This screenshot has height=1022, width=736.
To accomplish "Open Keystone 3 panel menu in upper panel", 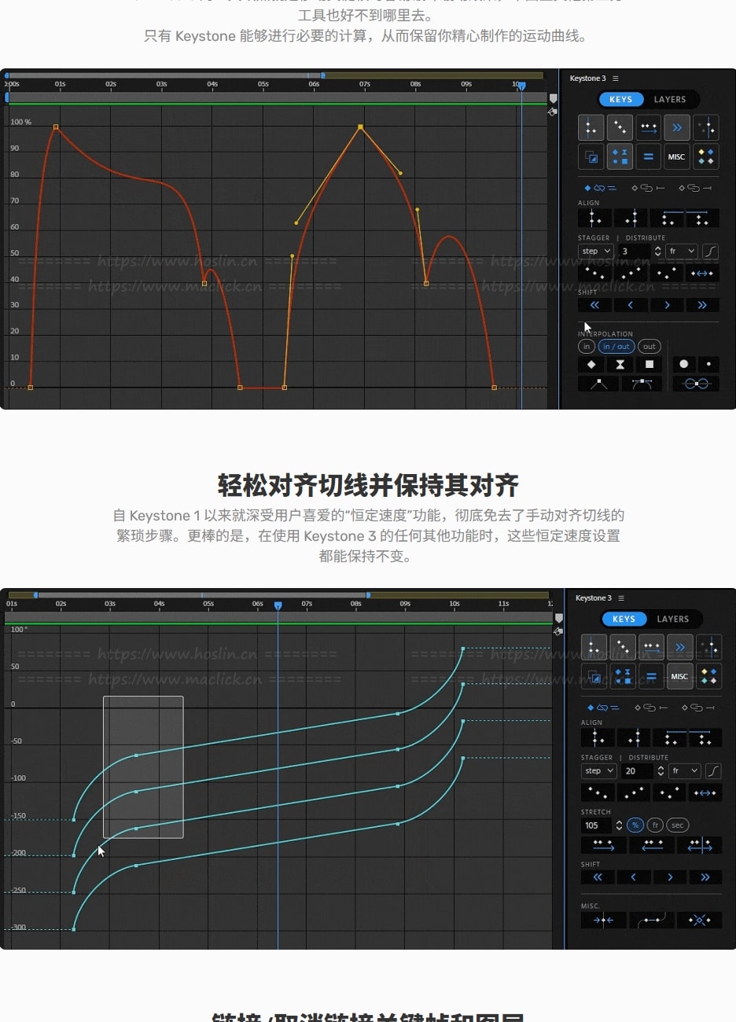I will [x=616, y=79].
